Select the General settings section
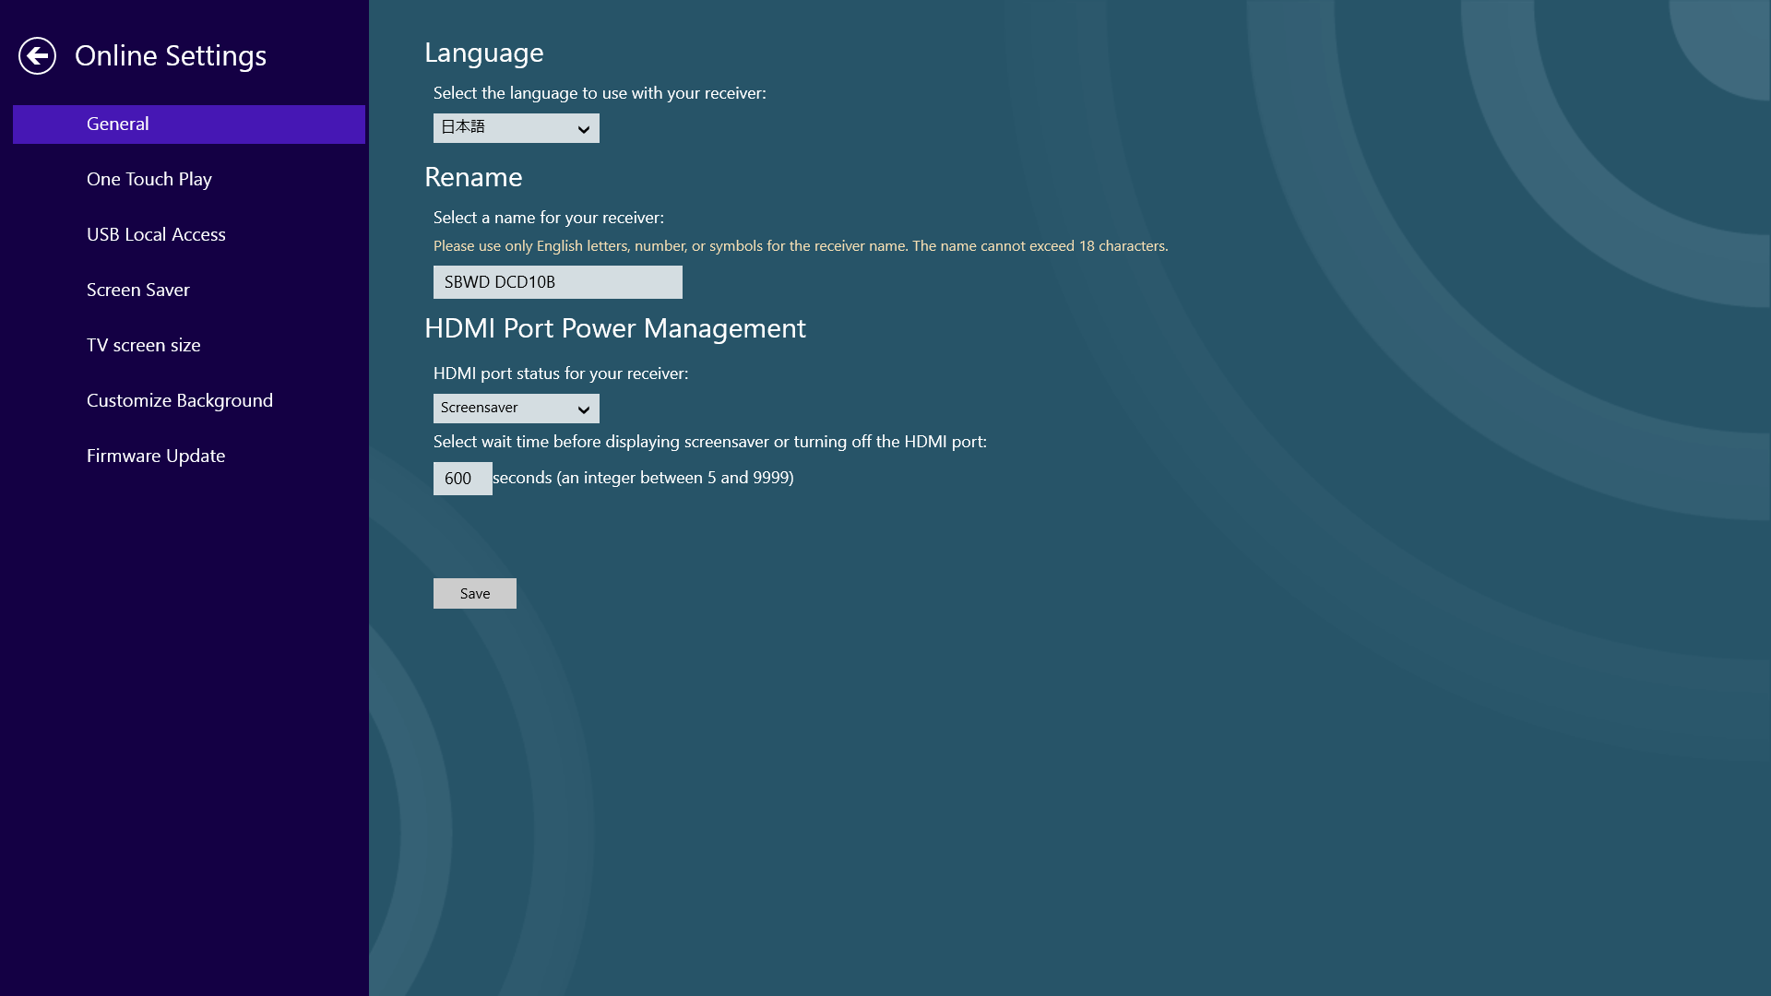This screenshot has height=996, width=1771. coord(189,125)
